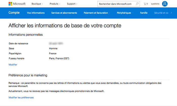The width and height of the screenshot is (177, 106).
Task: Click the search magnifier icon
Action: pyautogui.click(x=137, y=4)
